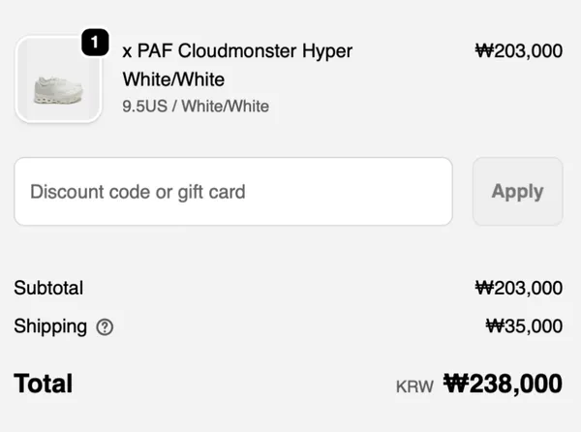Click the KRW currency code
This screenshot has height=432, width=581.
point(414,386)
